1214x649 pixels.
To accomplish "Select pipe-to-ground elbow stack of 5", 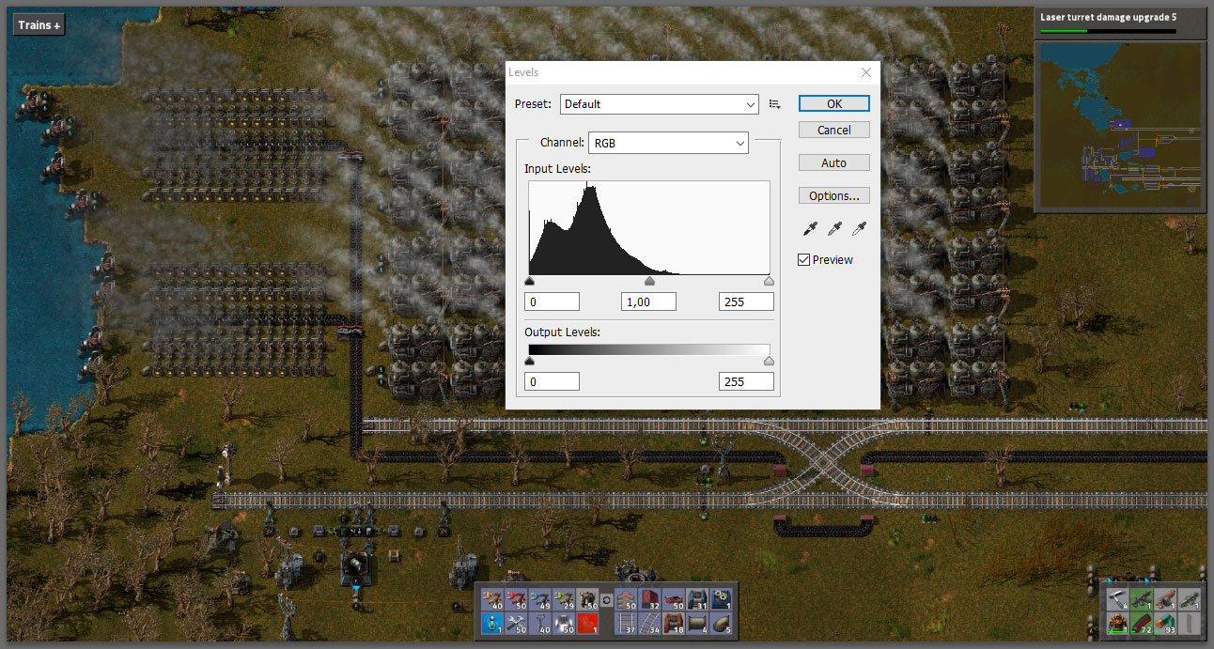I will point(721,623).
